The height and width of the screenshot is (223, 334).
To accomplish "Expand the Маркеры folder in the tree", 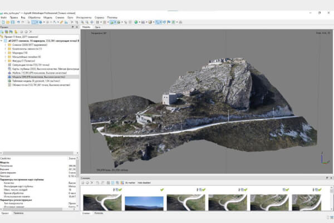I will pyautogui.click(x=6, y=53).
